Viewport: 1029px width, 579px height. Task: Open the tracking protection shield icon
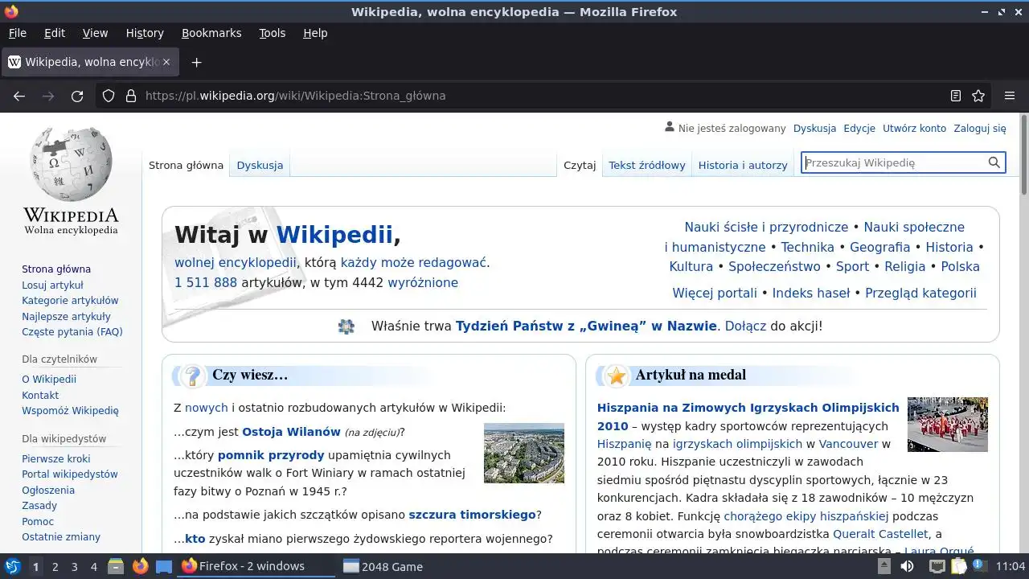(x=109, y=96)
